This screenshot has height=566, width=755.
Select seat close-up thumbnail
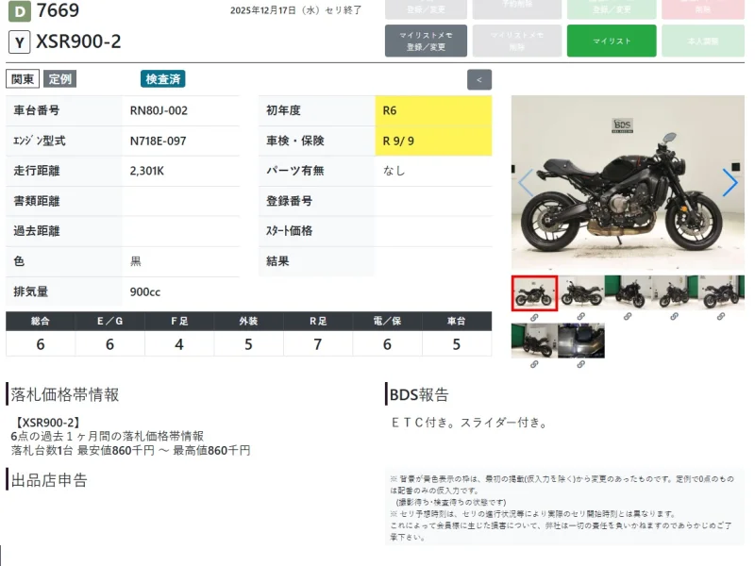coord(581,341)
